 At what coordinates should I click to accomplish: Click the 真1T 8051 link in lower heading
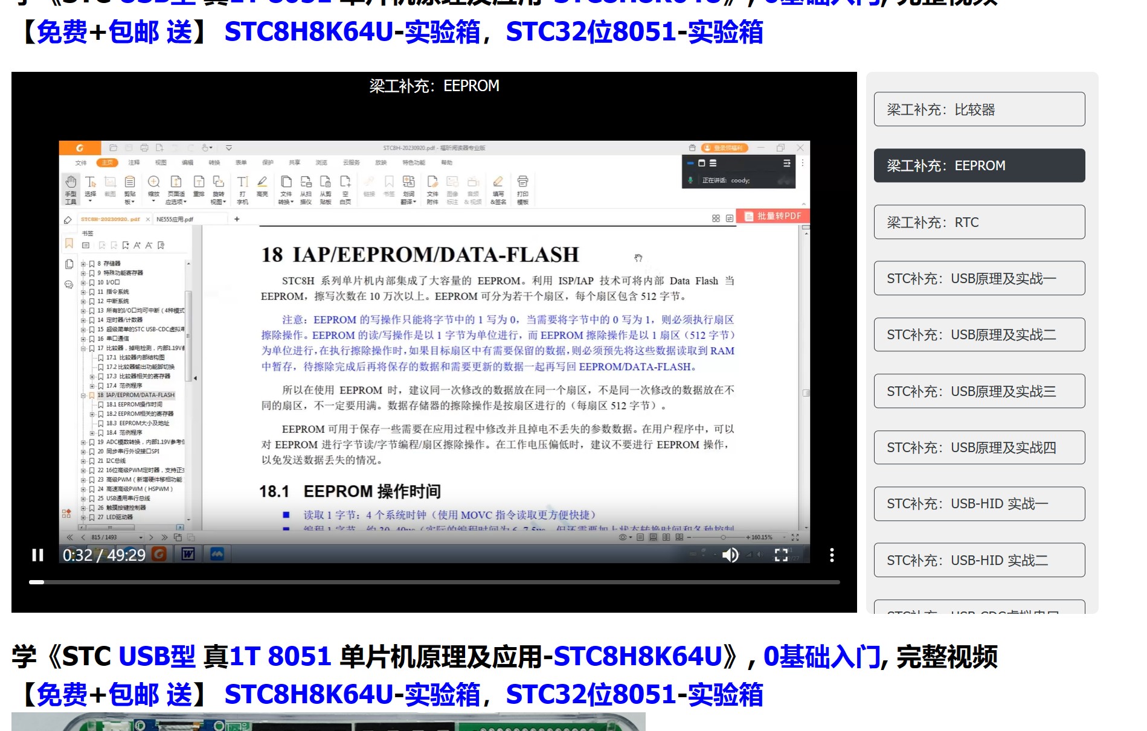268,656
